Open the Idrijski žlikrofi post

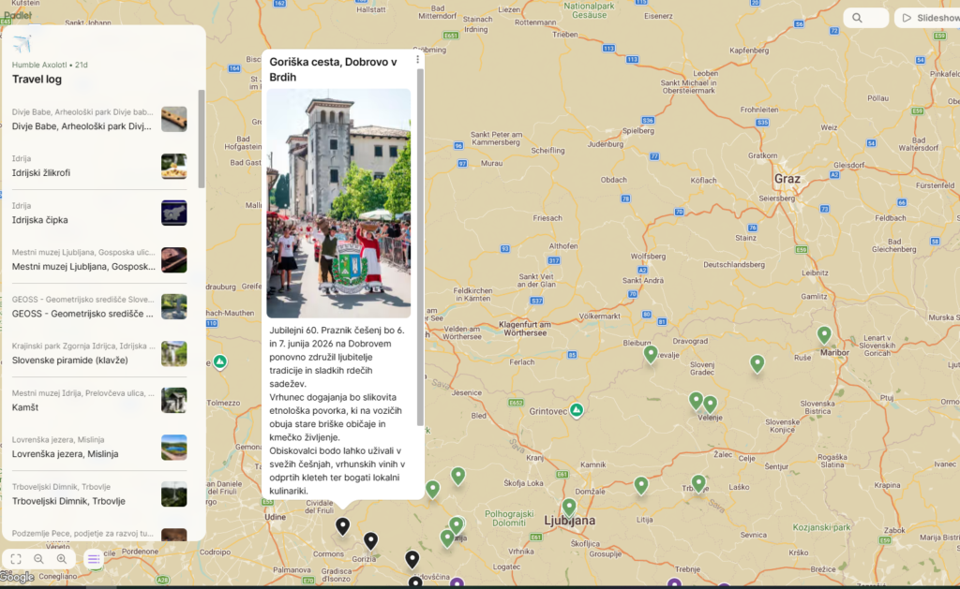pyautogui.click(x=99, y=166)
